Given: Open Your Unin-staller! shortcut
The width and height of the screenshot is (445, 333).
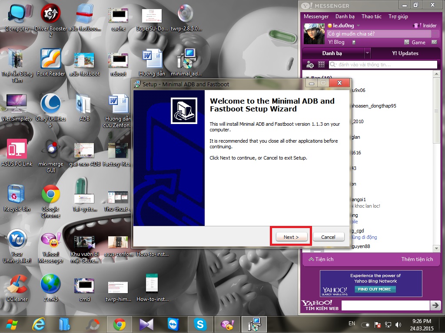Looking at the screenshot, I should [17, 246].
